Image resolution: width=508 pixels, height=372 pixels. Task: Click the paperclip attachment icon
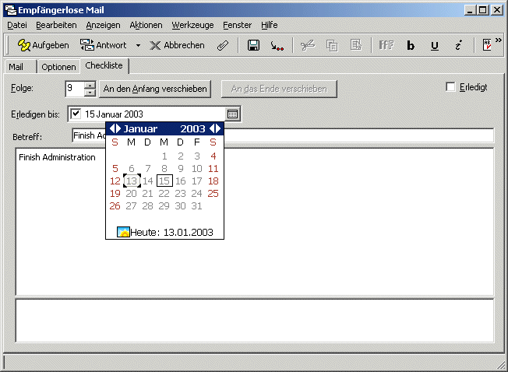pyautogui.click(x=223, y=45)
